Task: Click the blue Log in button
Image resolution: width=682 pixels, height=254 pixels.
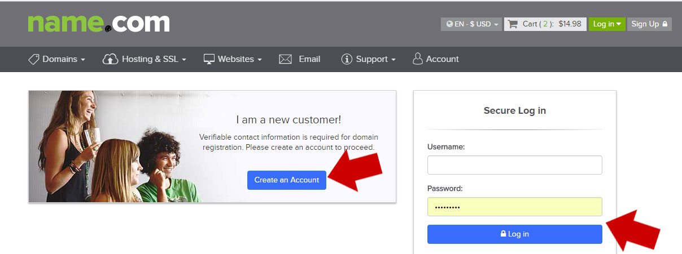Action: [515, 234]
